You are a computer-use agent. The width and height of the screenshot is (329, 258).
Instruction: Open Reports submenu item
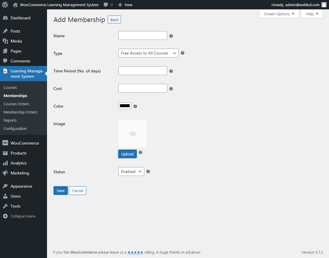[x=10, y=120]
